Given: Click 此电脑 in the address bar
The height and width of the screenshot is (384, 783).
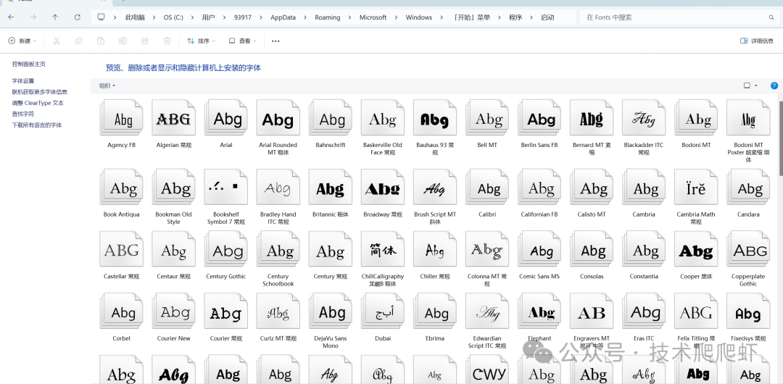Looking at the screenshot, I should (135, 17).
